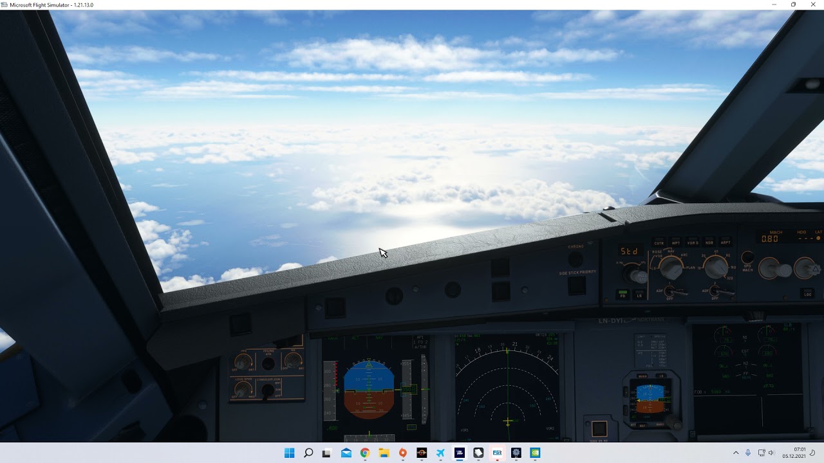Viewport: 824px width, 463px height.
Task: Toggle the FD flight director button
Action: click(623, 295)
